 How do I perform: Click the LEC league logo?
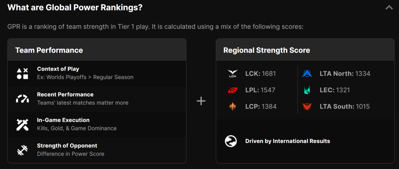(x=307, y=90)
